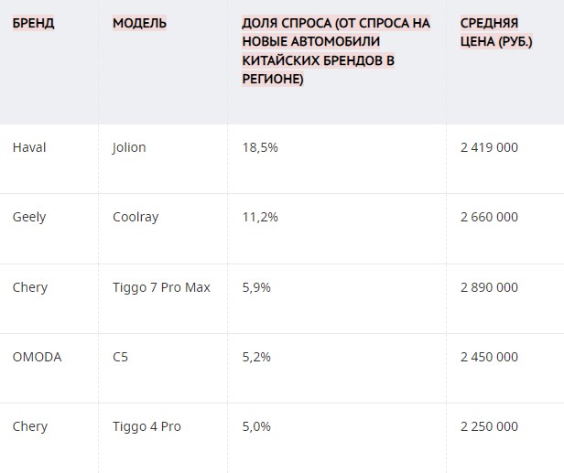Select the Geely brand cell
Viewport: 564px width, 473px height.
29,218
